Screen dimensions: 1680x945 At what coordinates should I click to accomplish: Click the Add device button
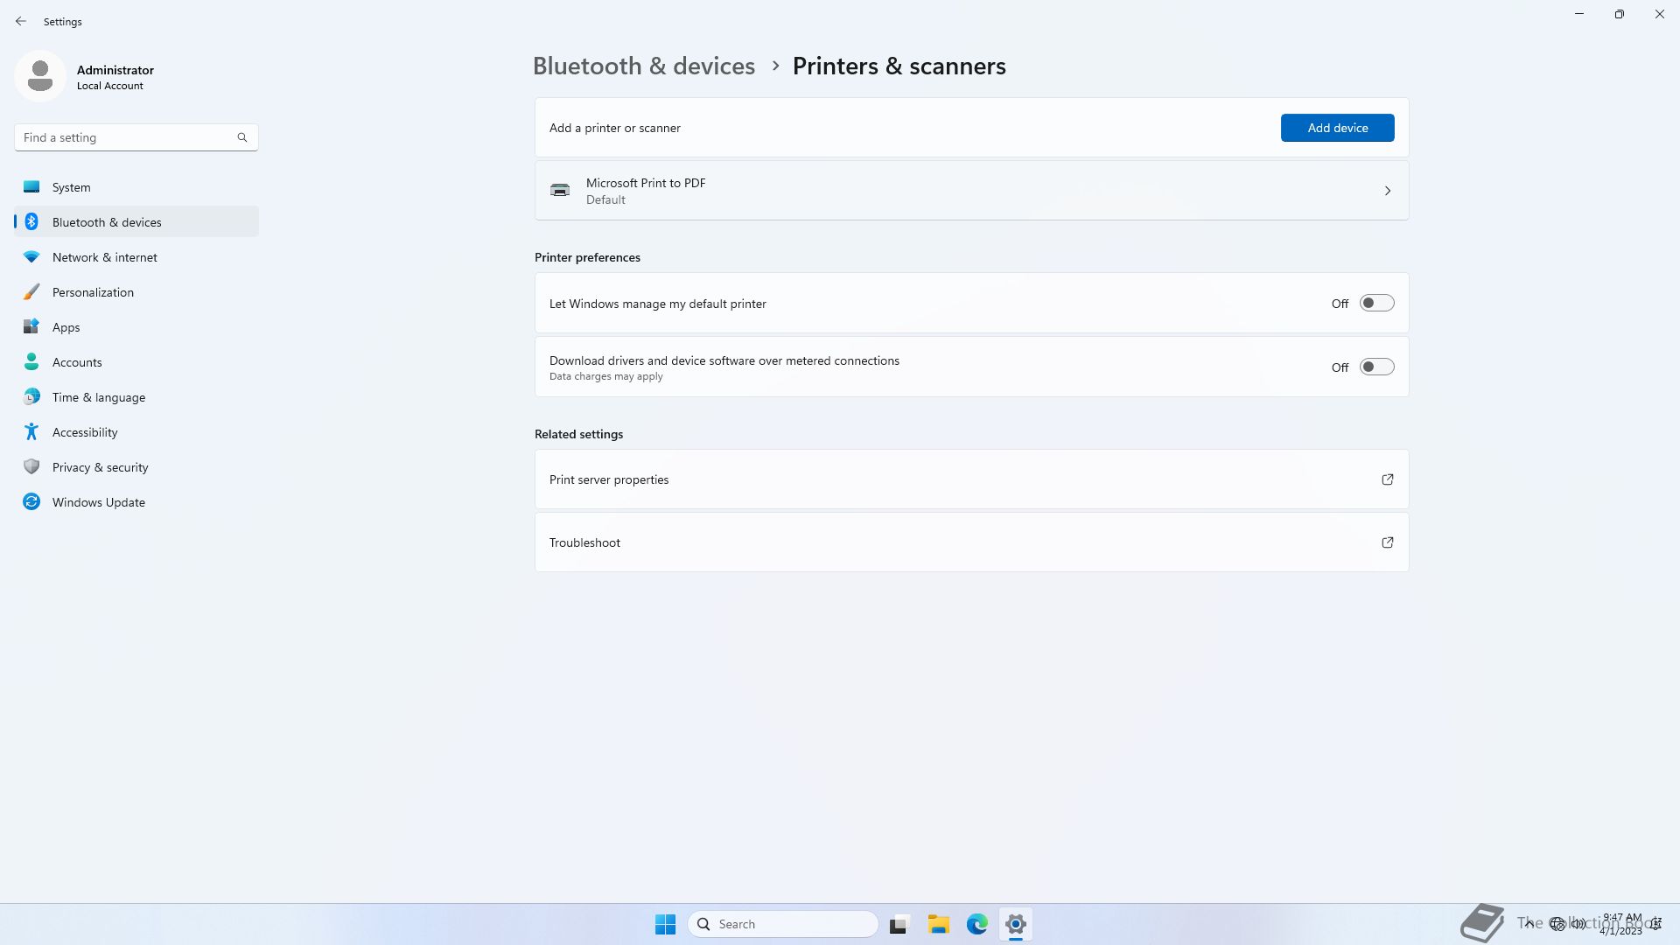point(1337,128)
